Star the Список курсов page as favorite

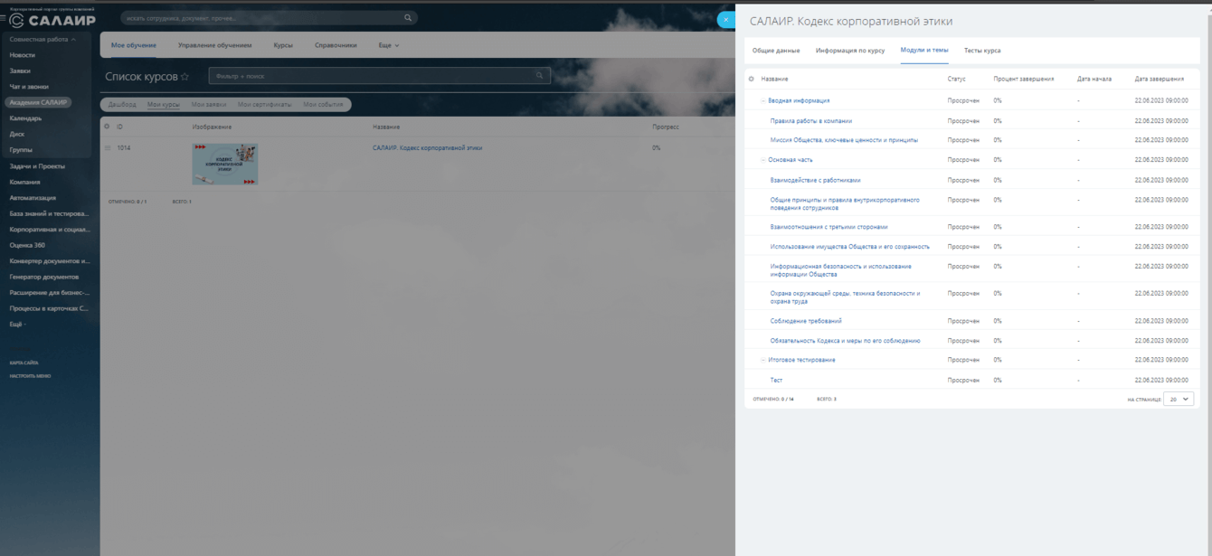[x=185, y=77]
